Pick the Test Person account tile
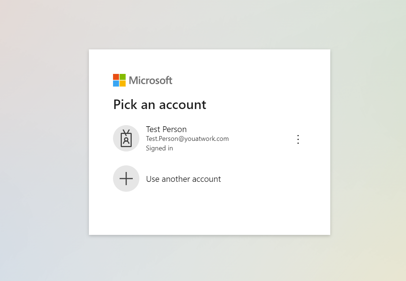Screen dimensions: 406x281 click(x=210, y=139)
